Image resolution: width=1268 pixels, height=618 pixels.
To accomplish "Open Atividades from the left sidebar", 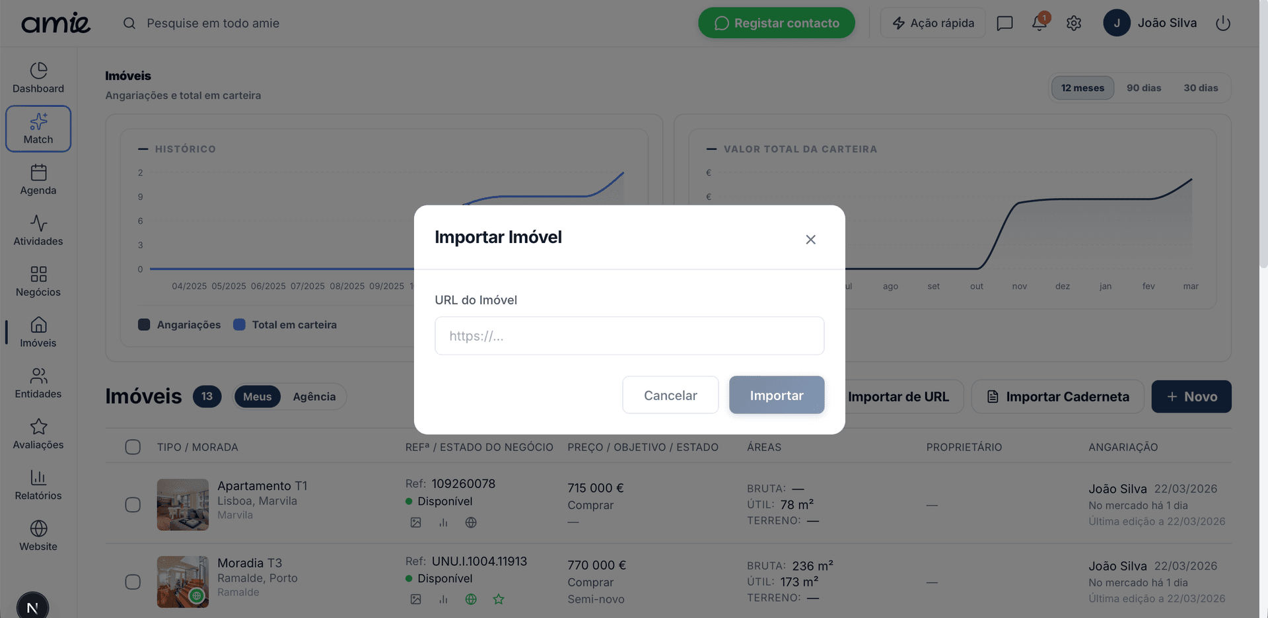I will (38, 230).
